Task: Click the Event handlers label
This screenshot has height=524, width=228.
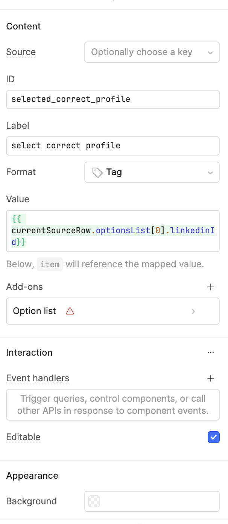Action: coord(38,378)
